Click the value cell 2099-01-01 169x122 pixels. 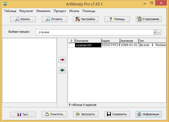[129, 45]
